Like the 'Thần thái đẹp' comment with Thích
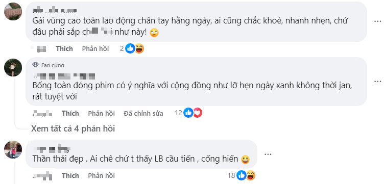 (x=70, y=175)
